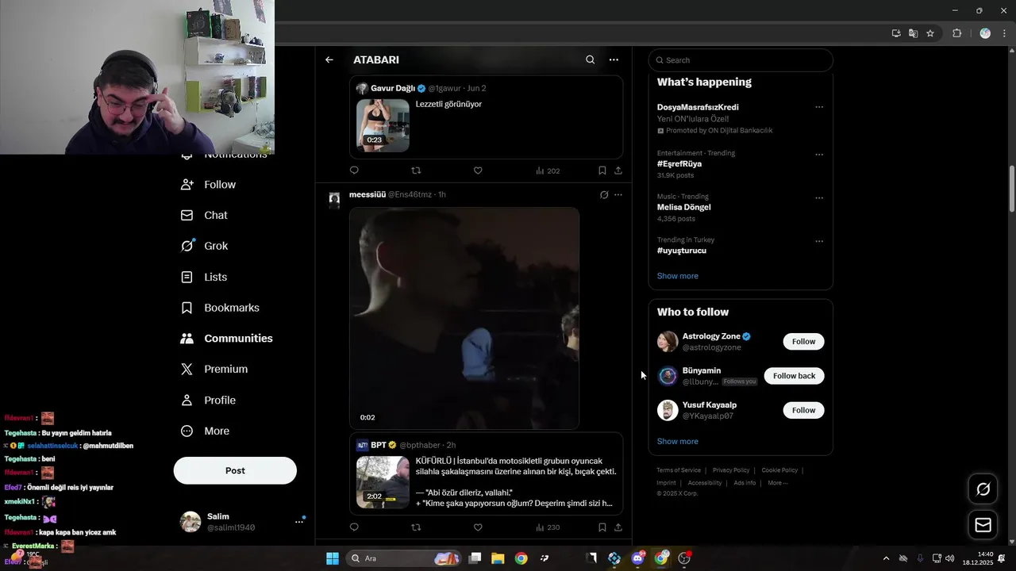Repost the post quoting Gavur Dağlı
1016x571 pixels.
416,171
